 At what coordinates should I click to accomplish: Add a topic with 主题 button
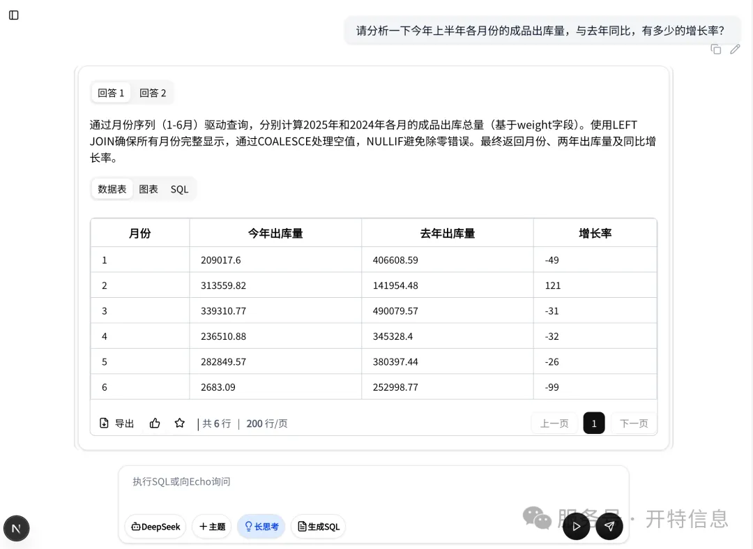click(212, 527)
